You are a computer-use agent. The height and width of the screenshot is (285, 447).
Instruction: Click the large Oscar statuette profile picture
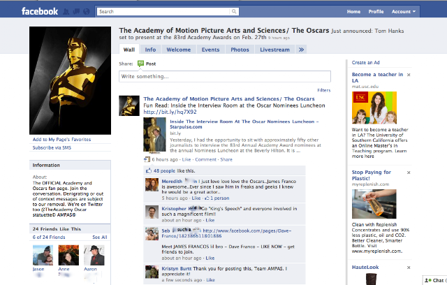pos(70,80)
